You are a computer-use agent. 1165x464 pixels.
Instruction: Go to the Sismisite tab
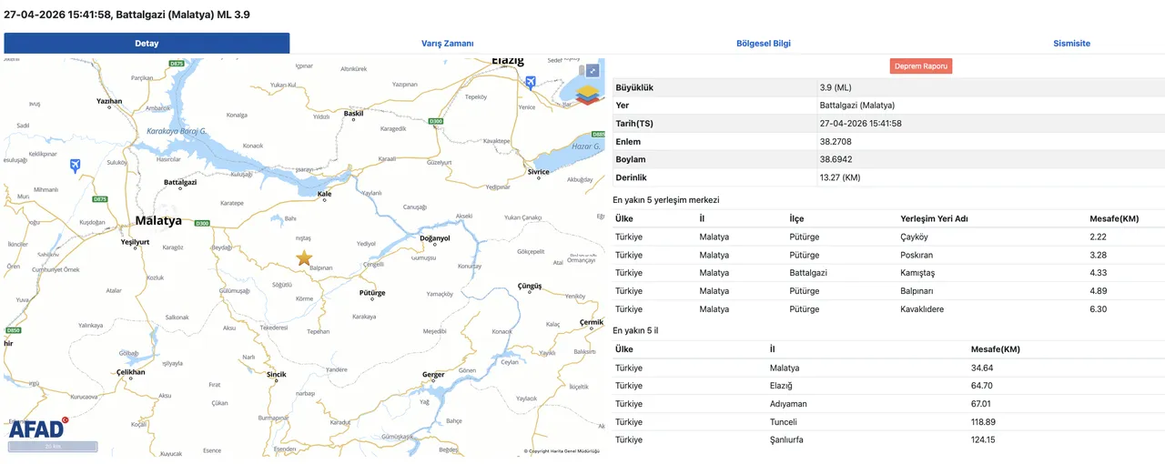(x=1071, y=44)
